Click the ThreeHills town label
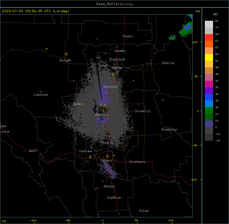This screenshot has height=224, width=229. tap(143, 111)
